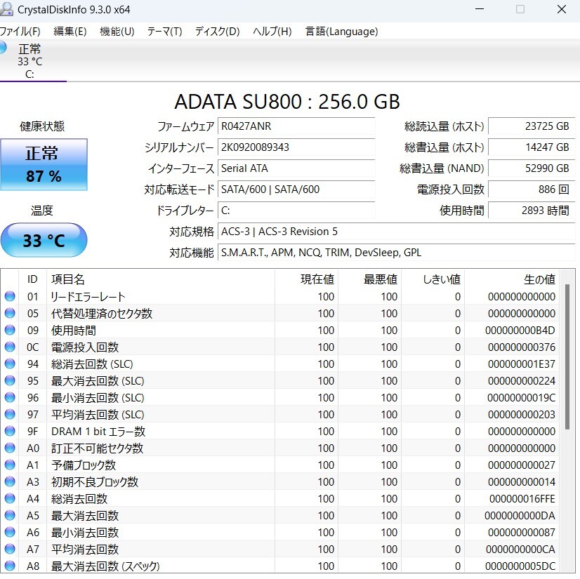Click the status icon of row 09 使用時間
580x579 pixels.
(10, 330)
